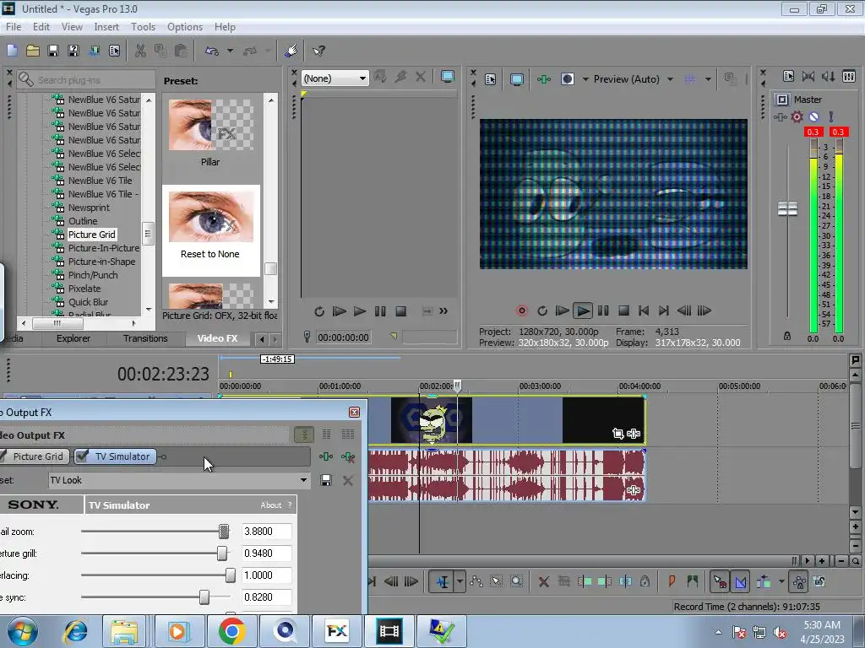Click the What's This help icon

coord(318,51)
